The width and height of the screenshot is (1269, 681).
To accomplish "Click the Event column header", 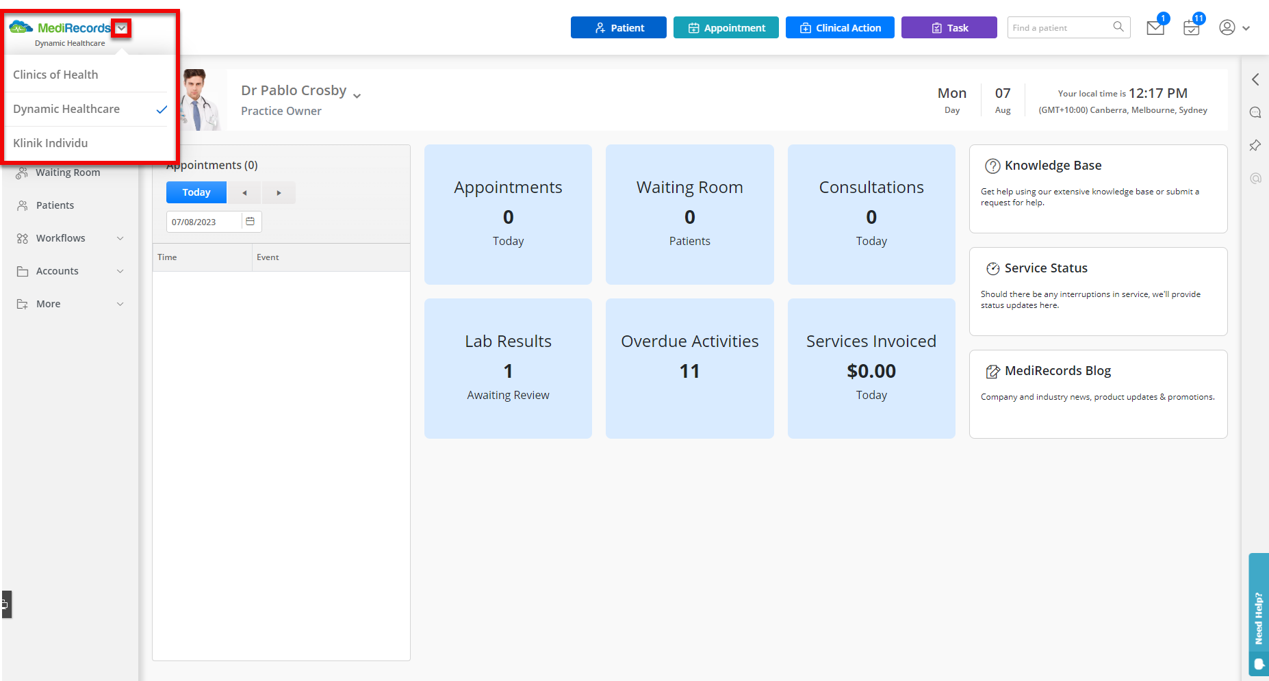I will [x=331, y=257].
